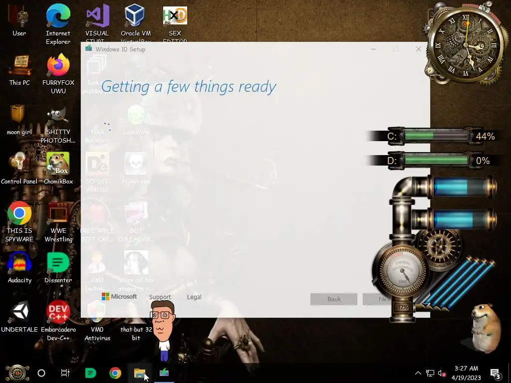Click the hamster desktop pet
This screenshot has width=511, height=383.
tap(485, 328)
